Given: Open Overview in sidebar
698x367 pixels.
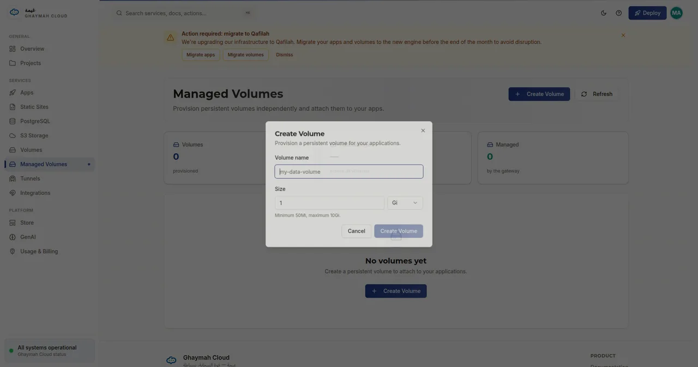Looking at the screenshot, I should [x=50, y=49].
